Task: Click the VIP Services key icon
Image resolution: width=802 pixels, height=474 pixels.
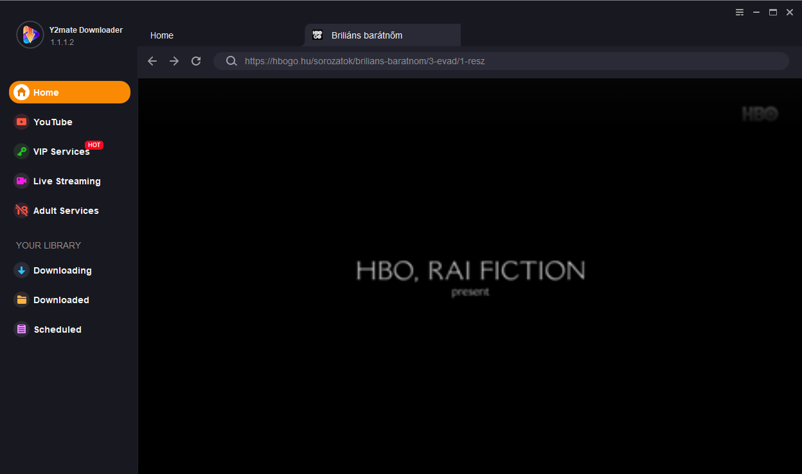Action: pos(21,152)
